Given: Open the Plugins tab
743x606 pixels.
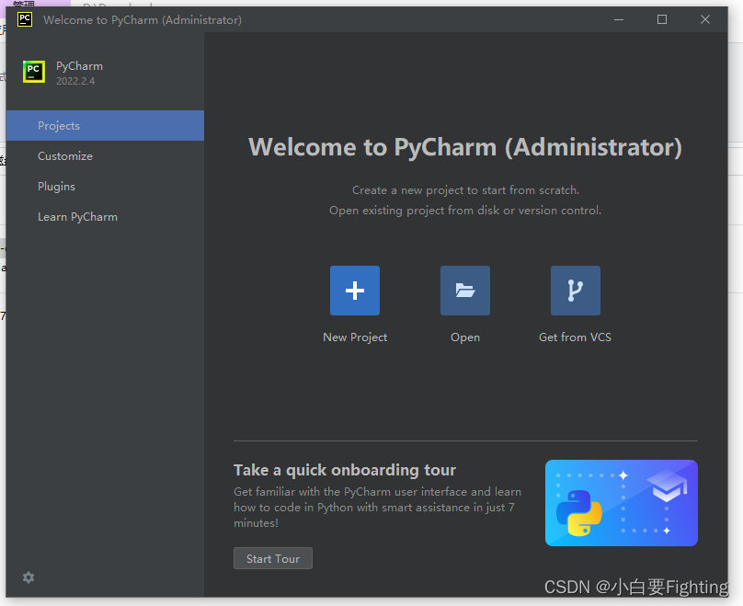Looking at the screenshot, I should [x=105, y=186].
